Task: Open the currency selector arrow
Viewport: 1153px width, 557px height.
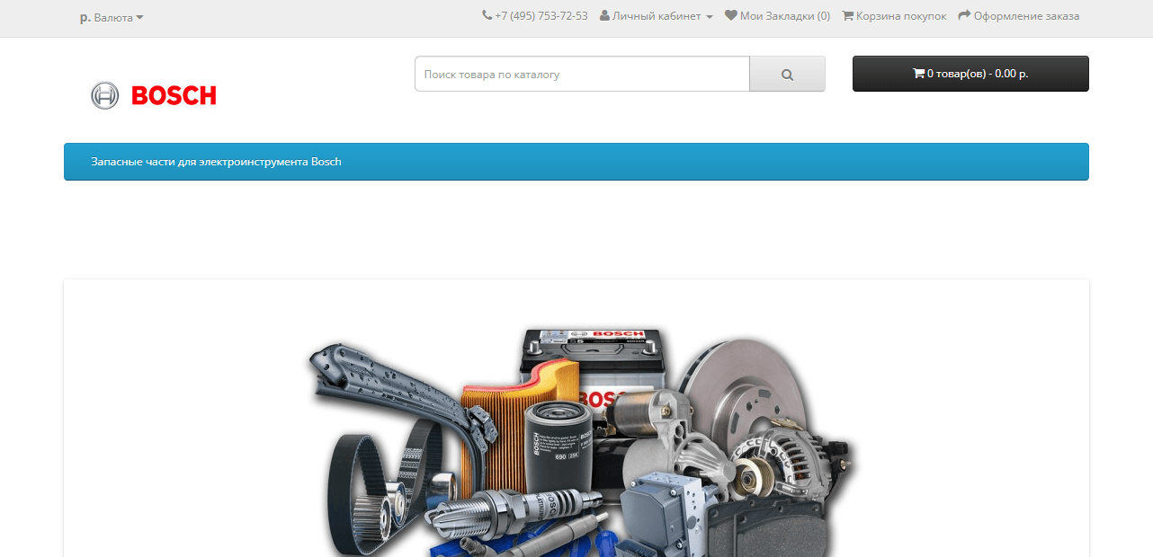Action: coord(141,17)
